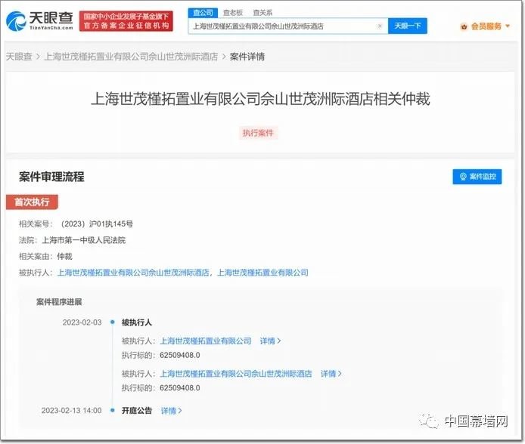Open 详情 next to 开庭公告
This screenshot has height=444, width=525.
click(x=171, y=411)
